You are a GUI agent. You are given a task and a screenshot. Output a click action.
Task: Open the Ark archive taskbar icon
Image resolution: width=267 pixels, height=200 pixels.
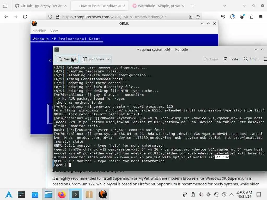(89, 194)
